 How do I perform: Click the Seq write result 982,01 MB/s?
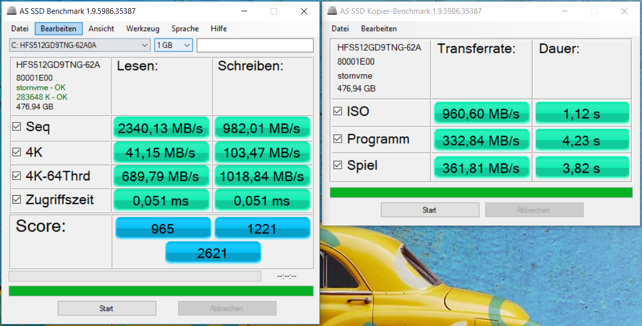point(262,128)
